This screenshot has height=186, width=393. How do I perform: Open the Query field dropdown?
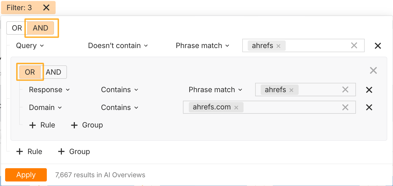click(30, 46)
